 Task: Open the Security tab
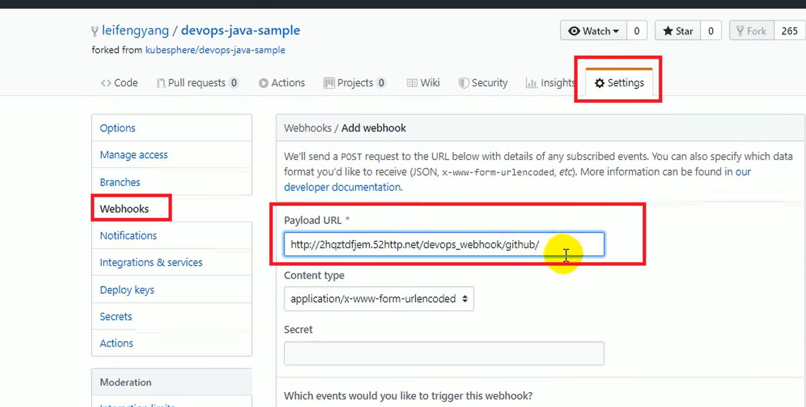point(483,83)
